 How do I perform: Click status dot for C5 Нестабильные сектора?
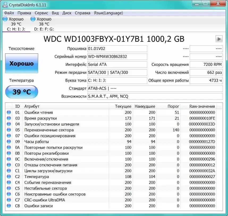click(x=9, y=188)
